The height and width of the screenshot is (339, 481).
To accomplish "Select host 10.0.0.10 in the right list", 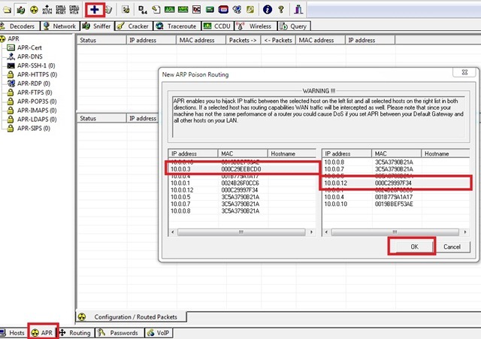I will [396, 204].
